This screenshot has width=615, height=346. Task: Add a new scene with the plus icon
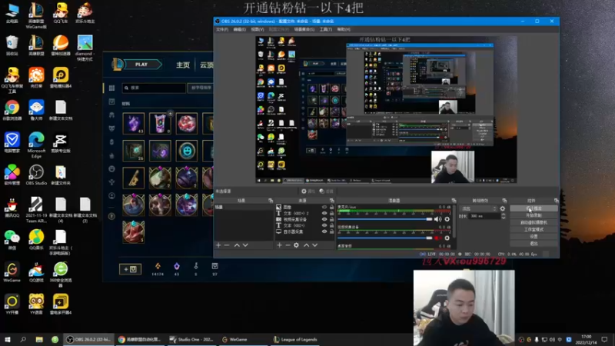pos(218,245)
